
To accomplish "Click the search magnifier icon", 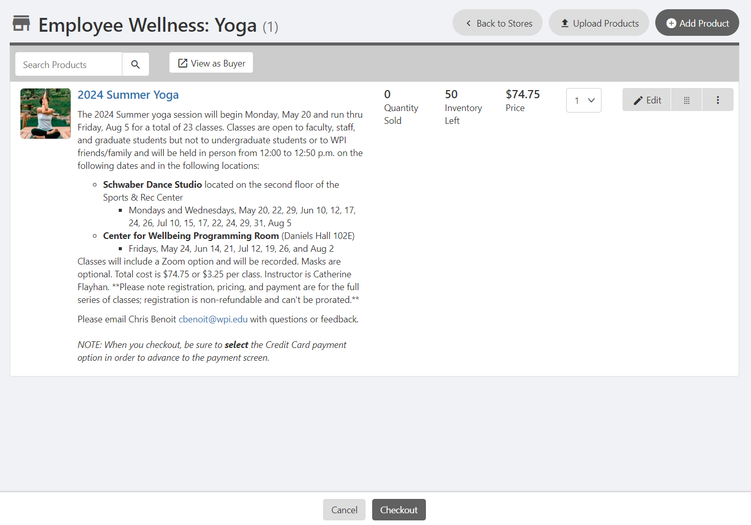I will point(136,64).
